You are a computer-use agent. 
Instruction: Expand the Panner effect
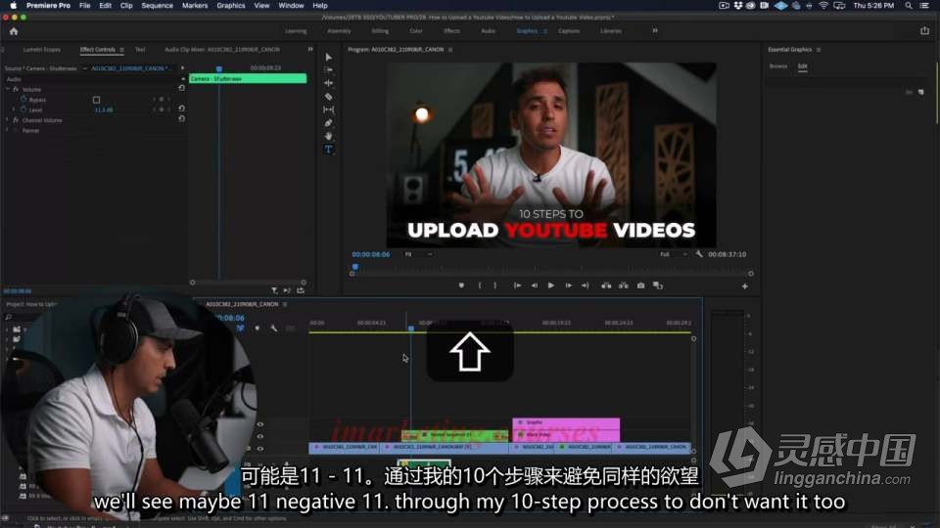(8, 130)
